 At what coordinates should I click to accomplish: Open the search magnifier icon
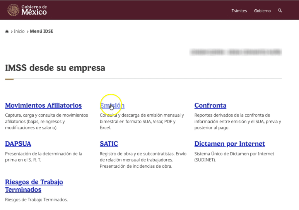(280, 10)
